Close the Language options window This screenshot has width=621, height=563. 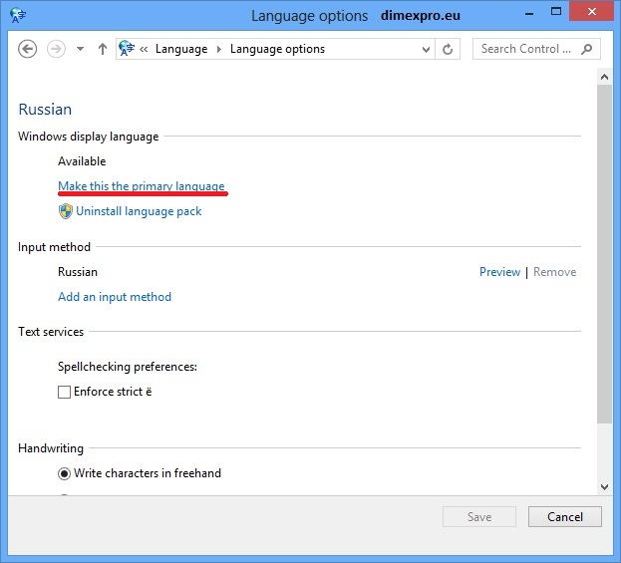pos(592,12)
